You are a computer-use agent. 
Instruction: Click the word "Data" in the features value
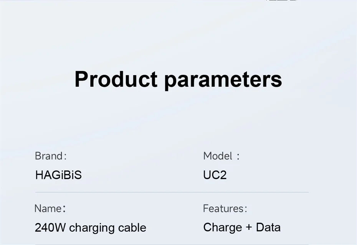pyautogui.click(x=268, y=227)
